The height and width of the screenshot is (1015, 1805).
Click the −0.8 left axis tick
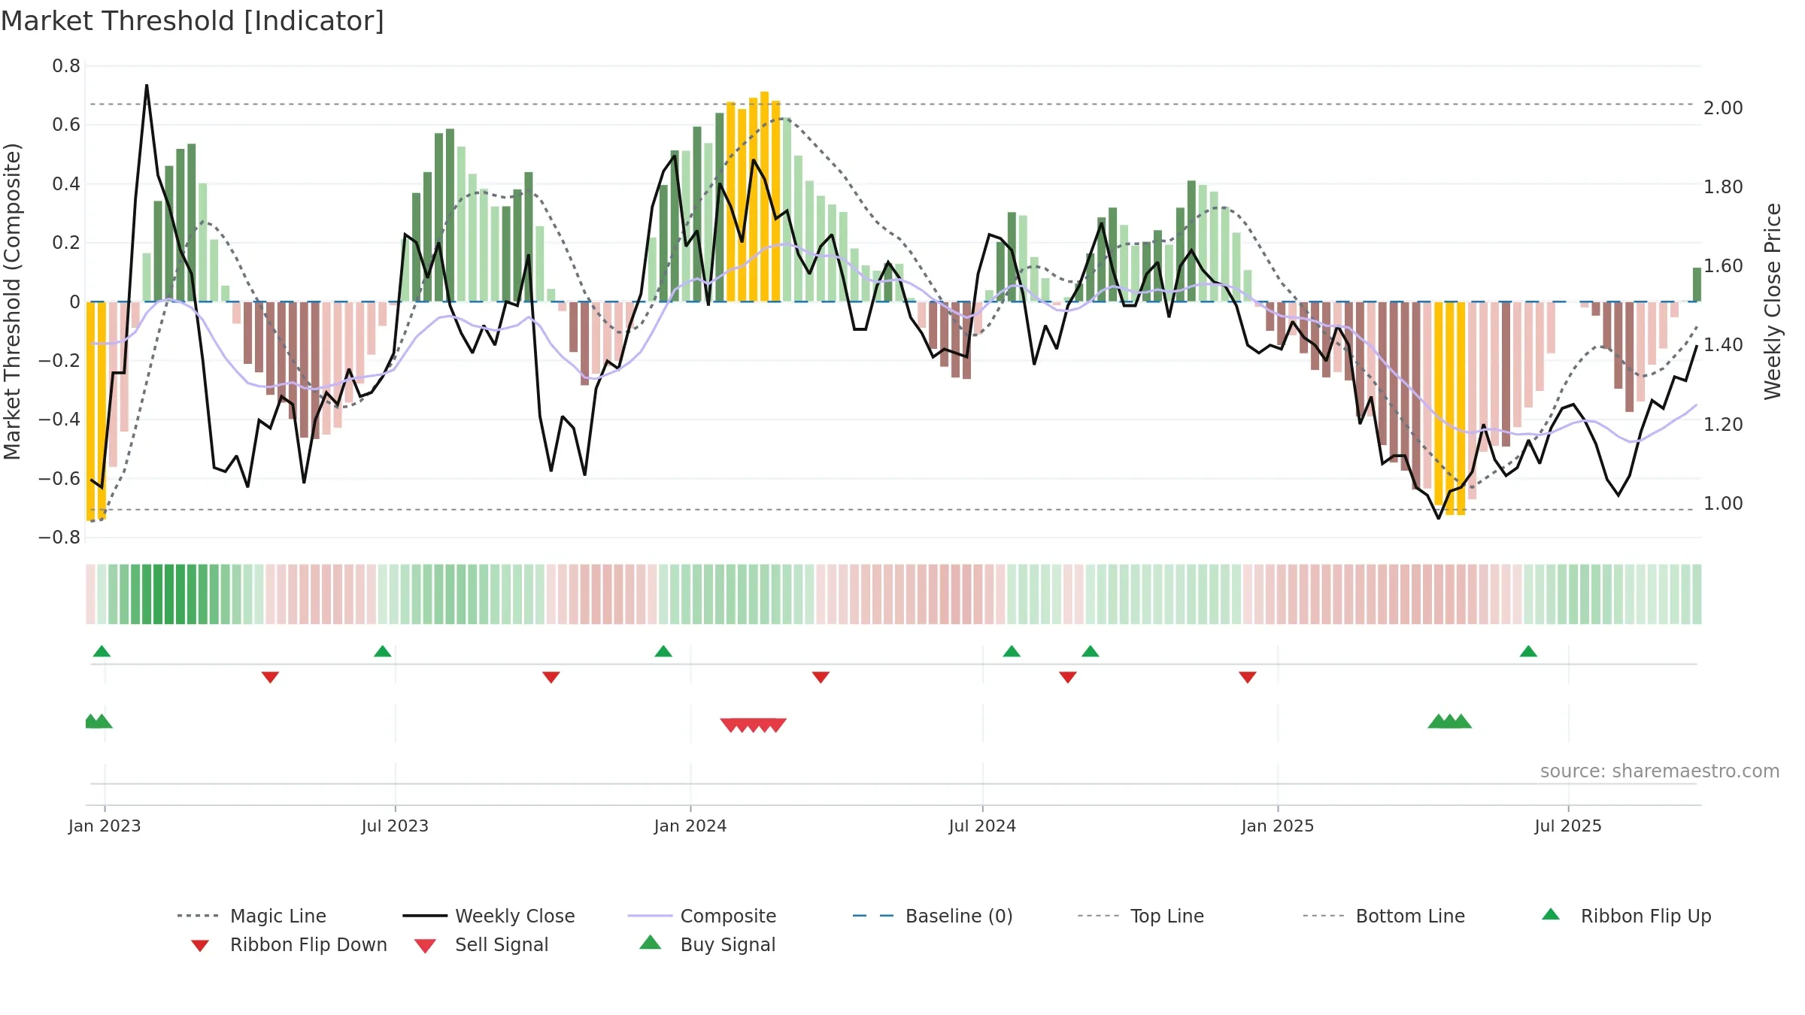tap(59, 538)
